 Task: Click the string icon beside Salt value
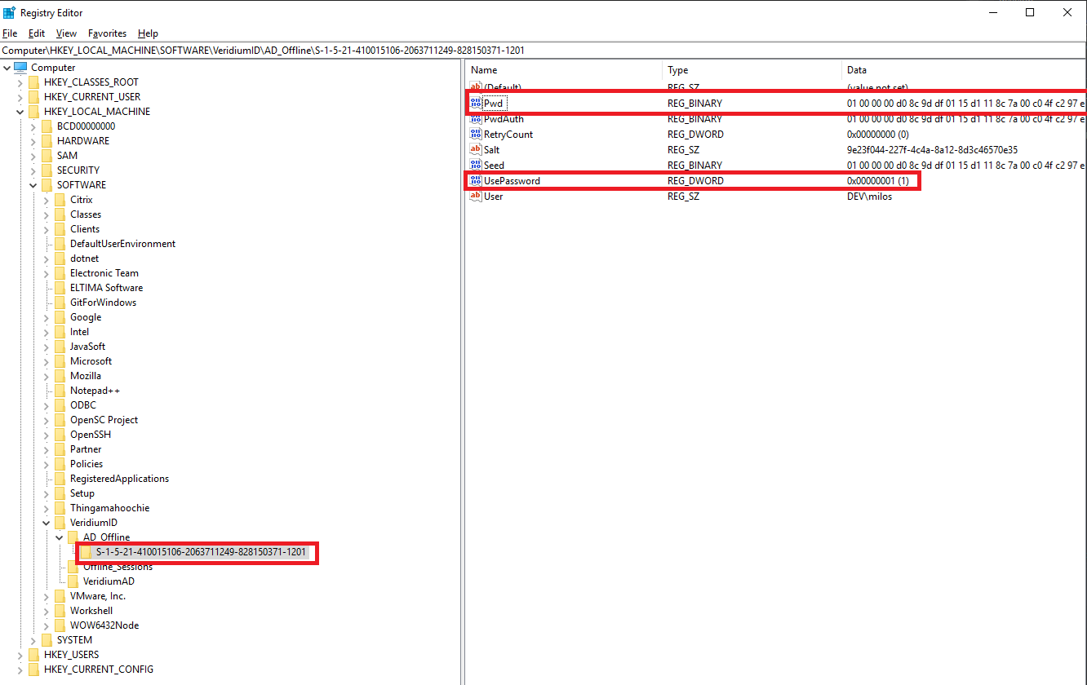476,150
